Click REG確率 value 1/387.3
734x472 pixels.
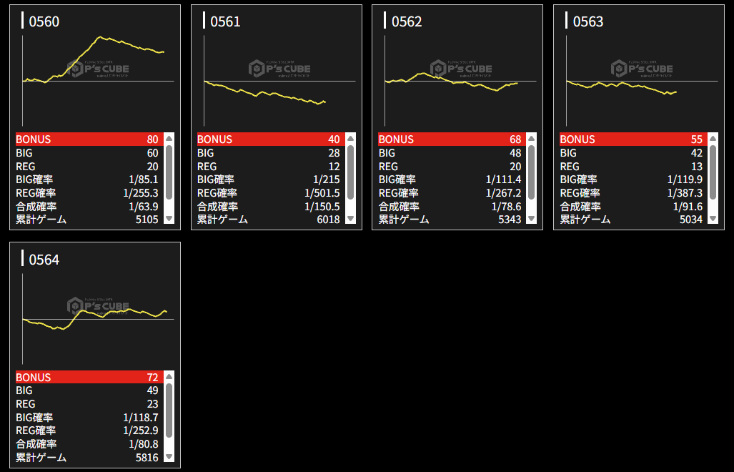(685, 193)
